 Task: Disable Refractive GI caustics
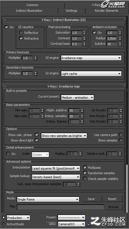tap(21, 38)
